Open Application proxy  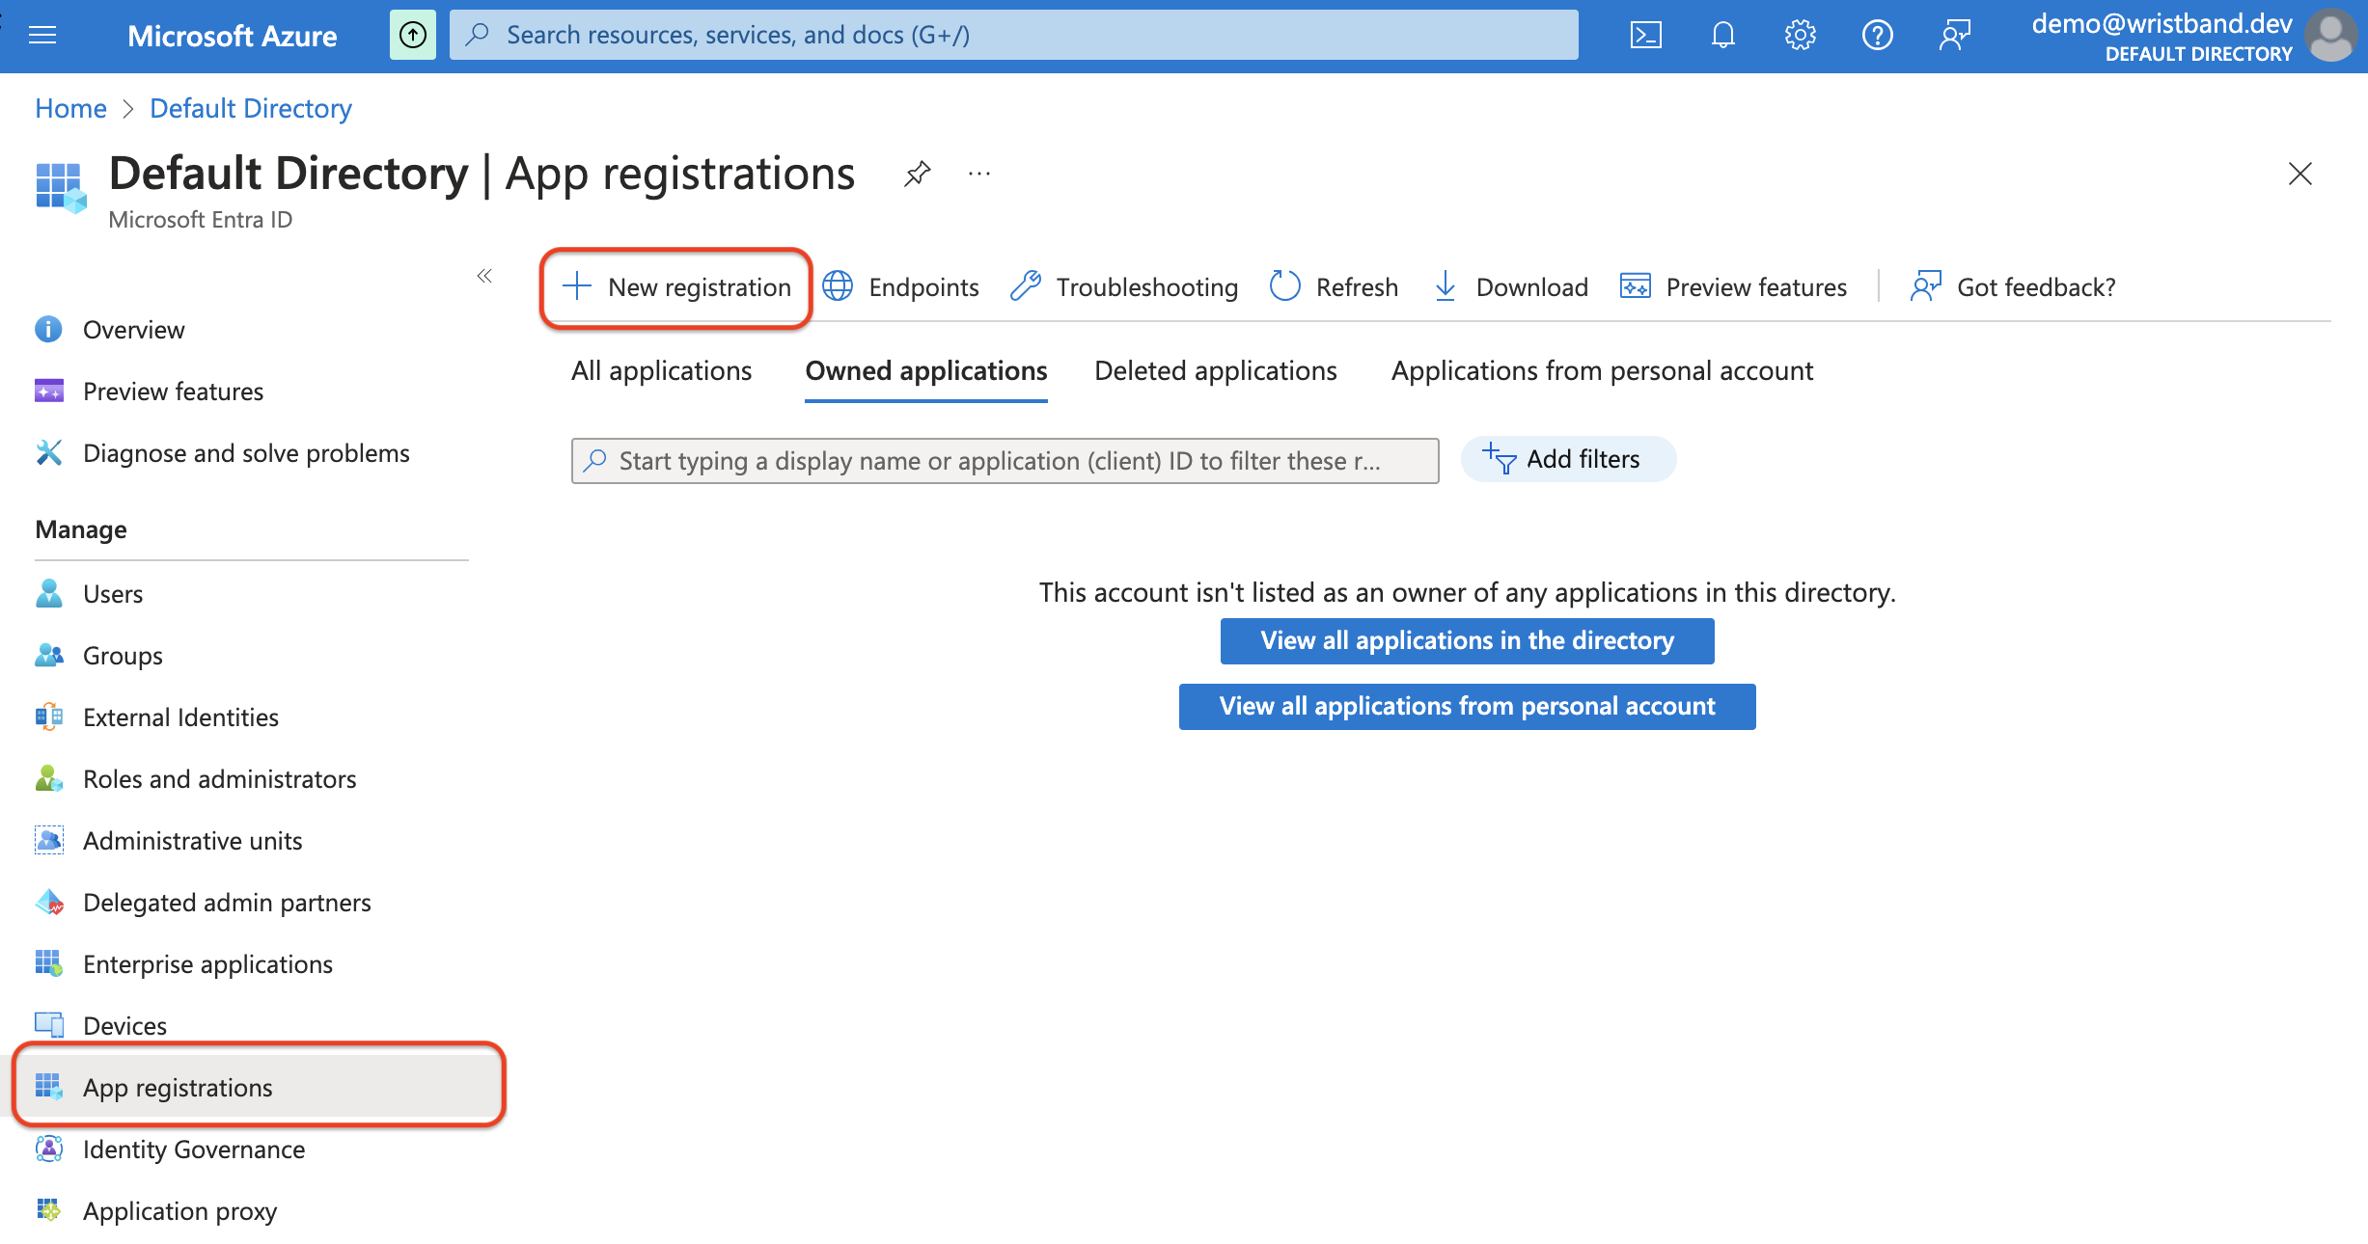coord(155,1211)
